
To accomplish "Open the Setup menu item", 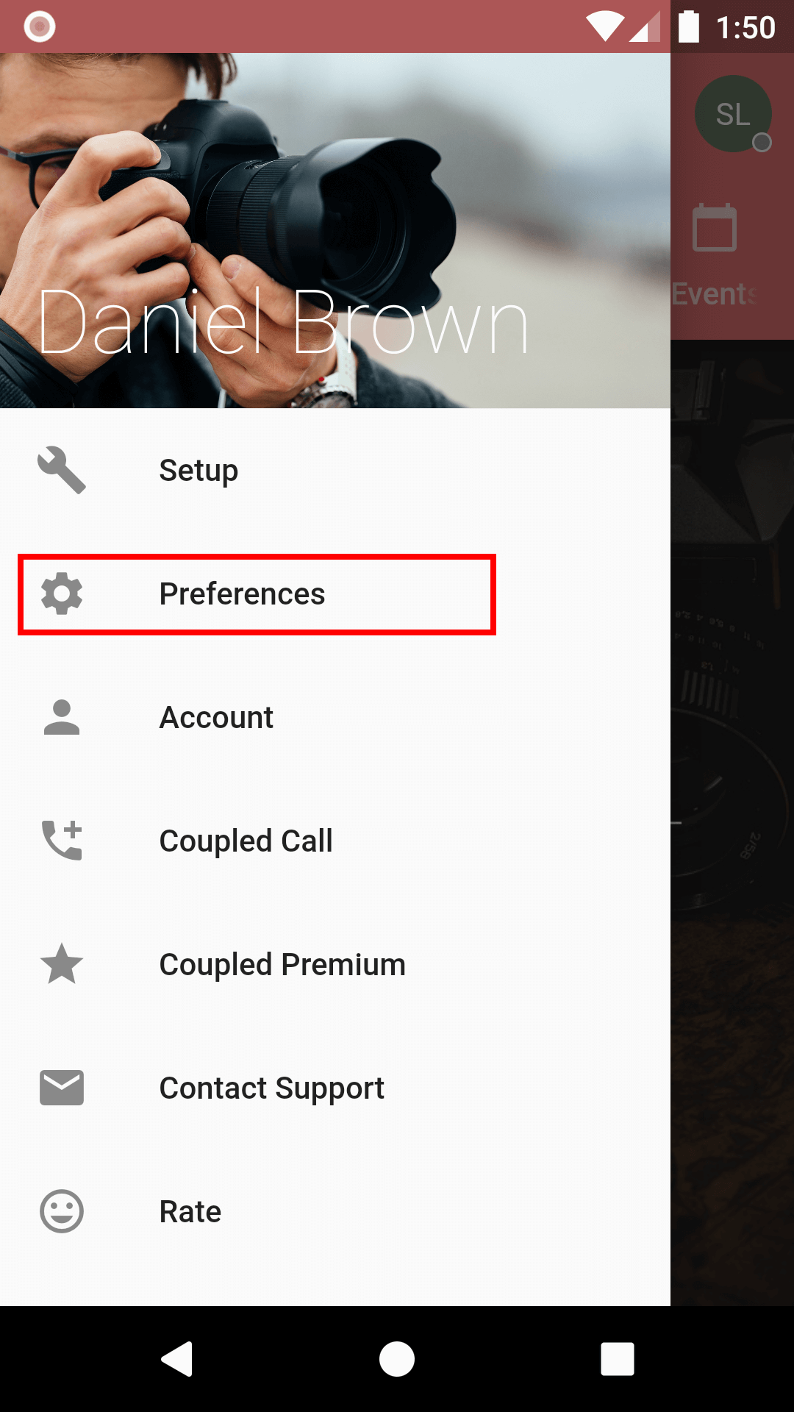I will tap(198, 471).
